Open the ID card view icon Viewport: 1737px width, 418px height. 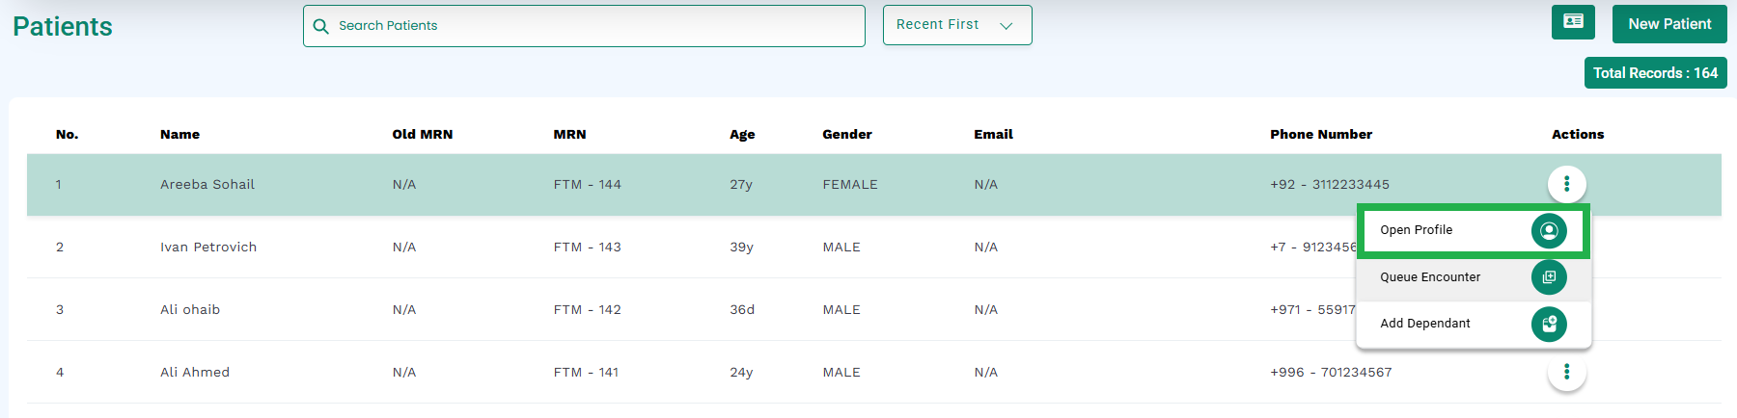(x=1573, y=22)
